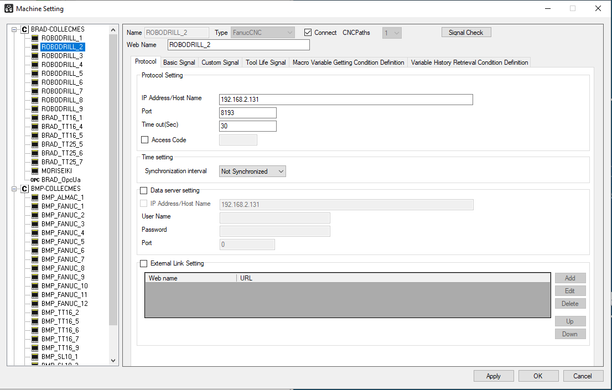
Task: Click the Machine Setting window title icon
Action: pyautogui.click(x=9, y=9)
